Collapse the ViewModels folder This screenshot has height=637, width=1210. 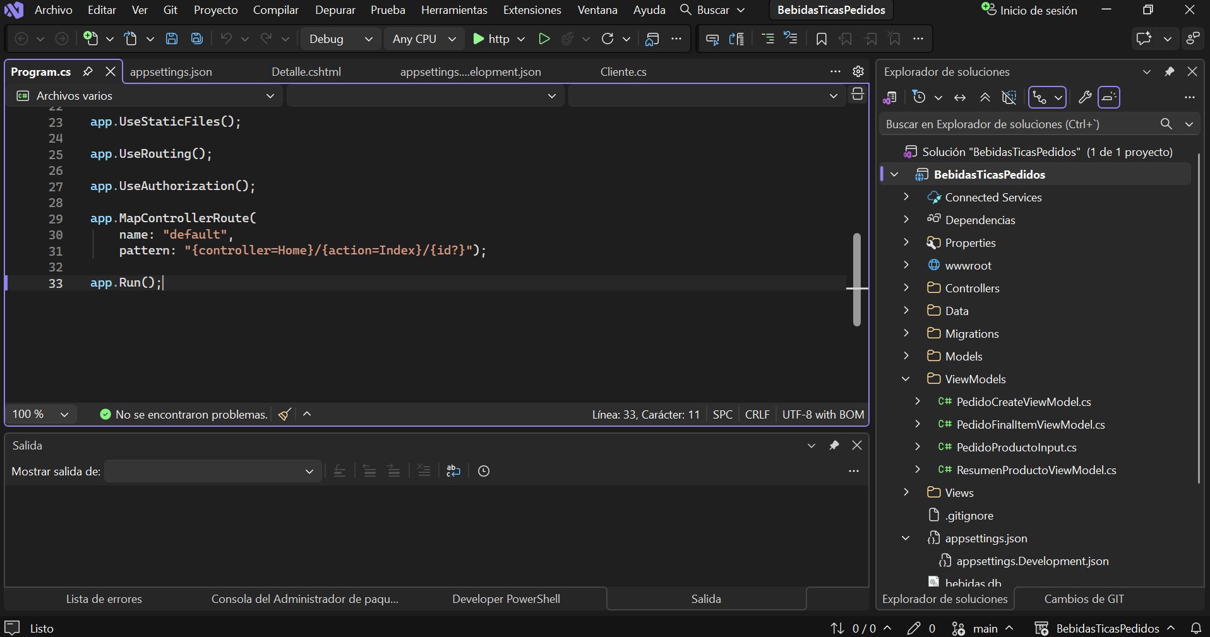click(x=906, y=379)
